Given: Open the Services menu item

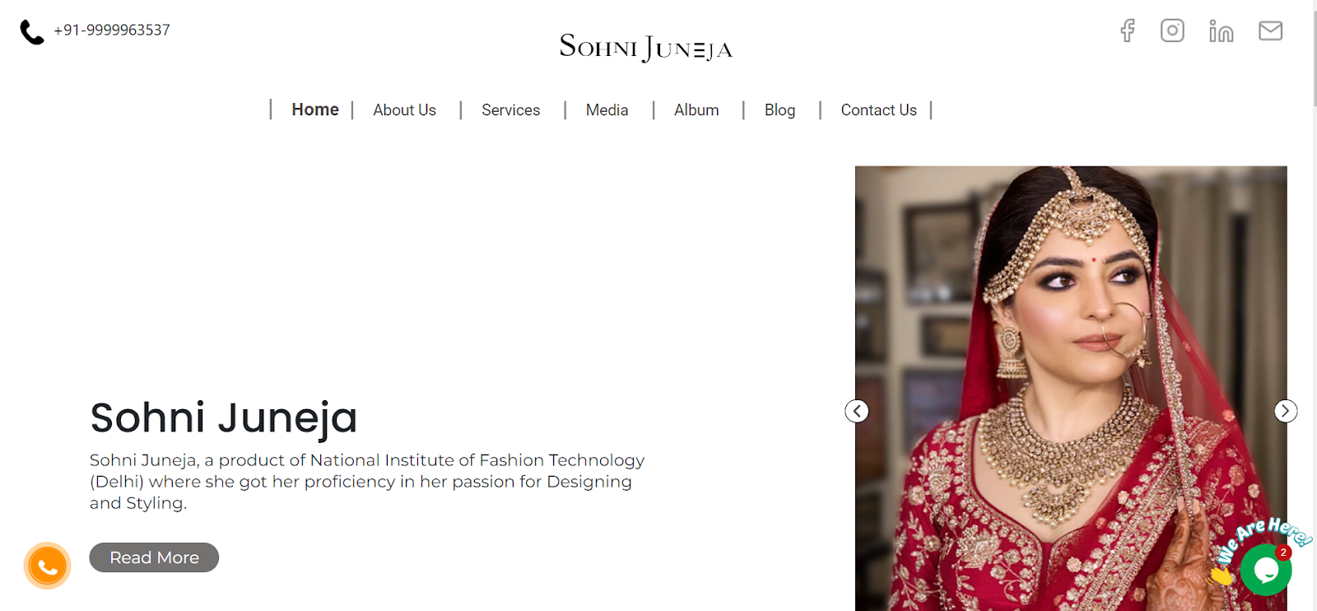Looking at the screenshot, I should tap(510, 110).
